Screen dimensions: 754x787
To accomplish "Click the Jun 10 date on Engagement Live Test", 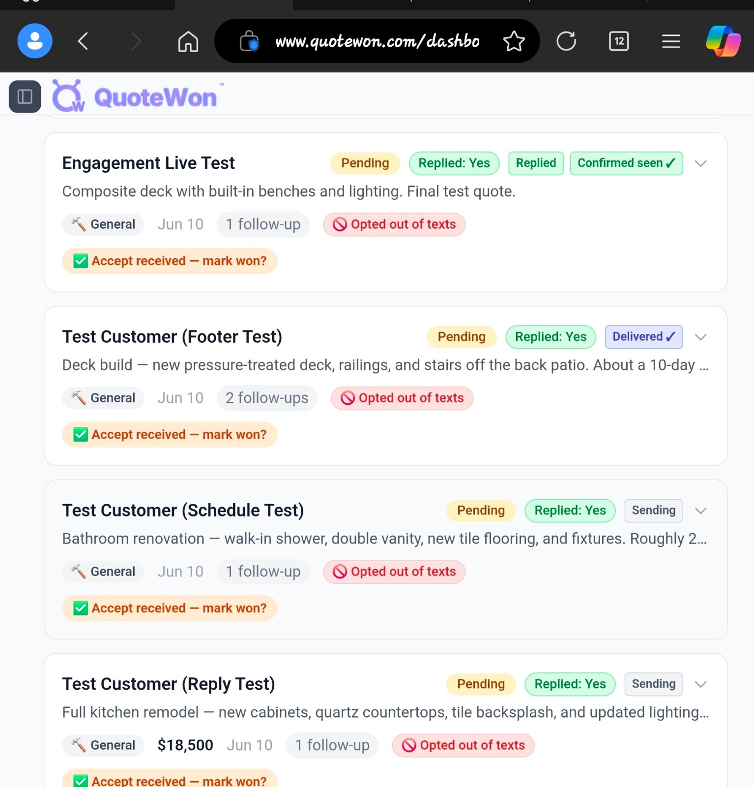I will pos(180,224).
